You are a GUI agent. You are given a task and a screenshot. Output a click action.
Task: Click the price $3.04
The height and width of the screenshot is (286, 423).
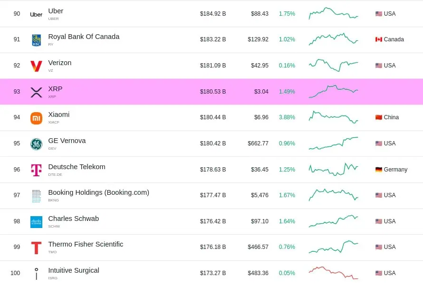click(x=261, y=92)
